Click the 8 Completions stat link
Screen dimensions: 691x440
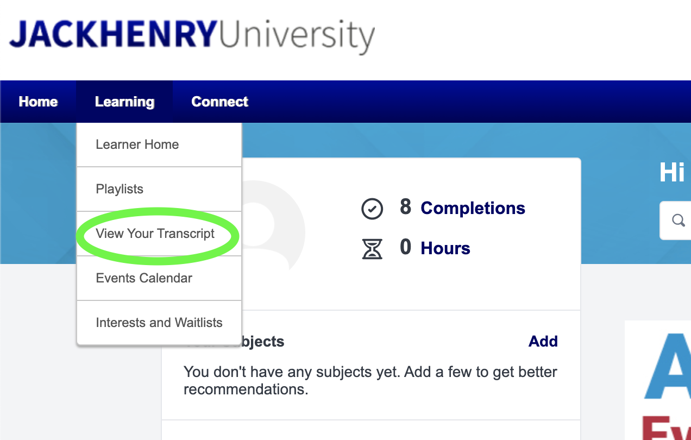(464, 208)
